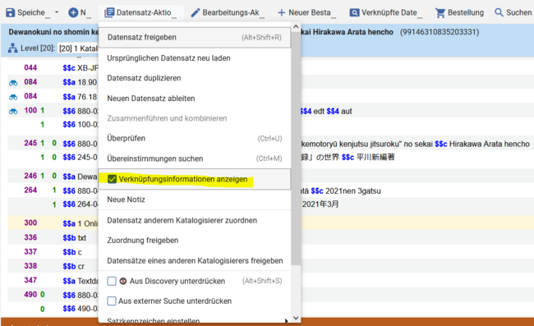Click the binoculars icon beside 084 18.90
534x326 pixels.
(13, 83)
